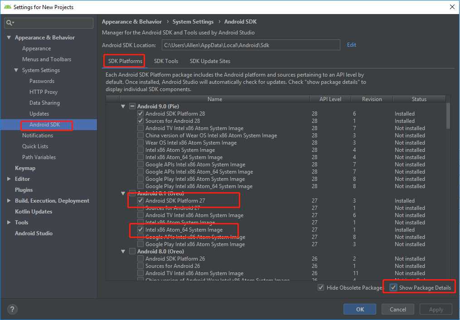Collapse the Android 8.0 (Oreo) group

123,252
